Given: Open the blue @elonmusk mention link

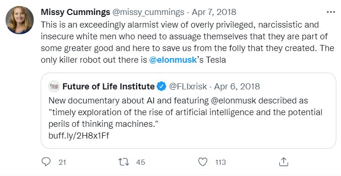Looking at the screenshot, I should click(x=173, y=59).
